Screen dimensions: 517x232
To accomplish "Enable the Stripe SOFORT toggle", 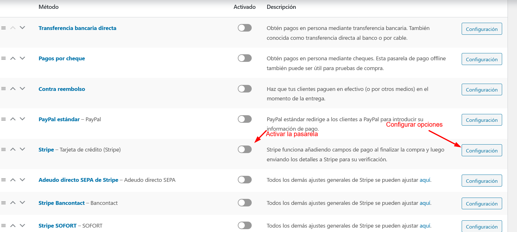I will 245,225.
